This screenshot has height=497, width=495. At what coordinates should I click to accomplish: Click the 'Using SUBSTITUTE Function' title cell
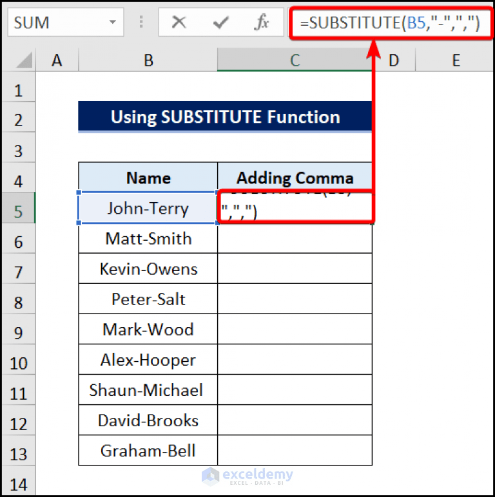(x=225, y=117)
